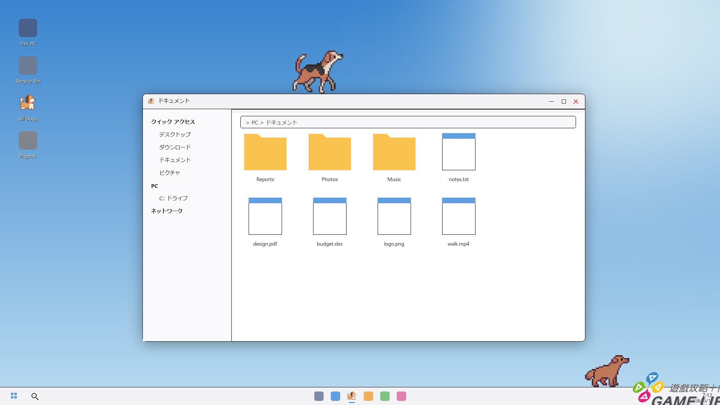Minimize the ドキュメント window
Screen dimensions: 720x405
(x=551, y=101)
